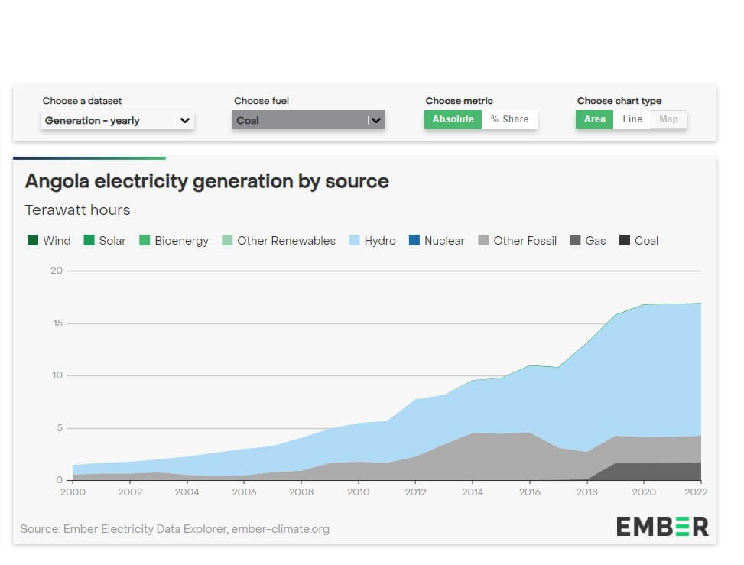Open the Coal fuel dropdown
Viewport: 744px width, 565px height.
(x=300, y=120)
